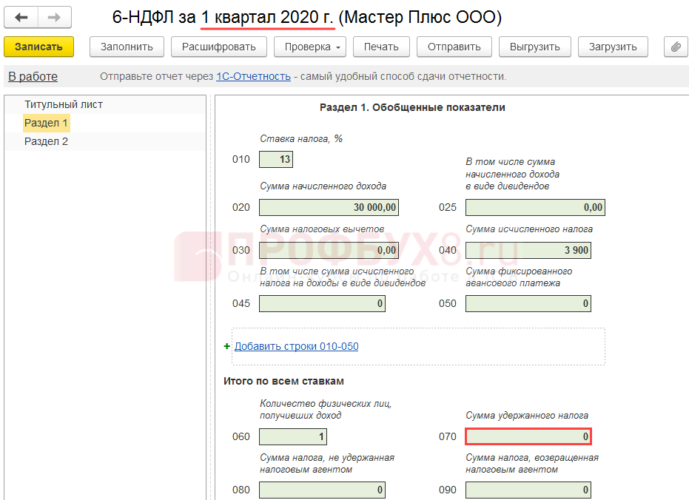Click the paperclip attachment icon
689x500 pixels.
675,47
